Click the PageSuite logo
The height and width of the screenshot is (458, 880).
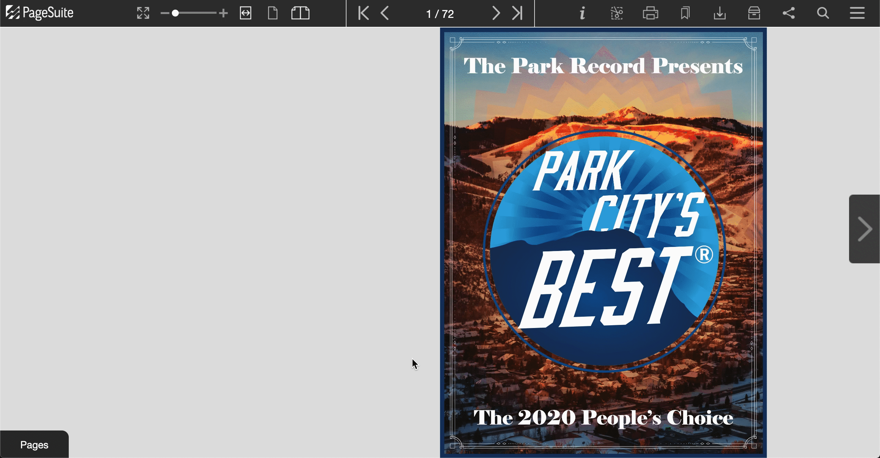click(x=40, y=13)
